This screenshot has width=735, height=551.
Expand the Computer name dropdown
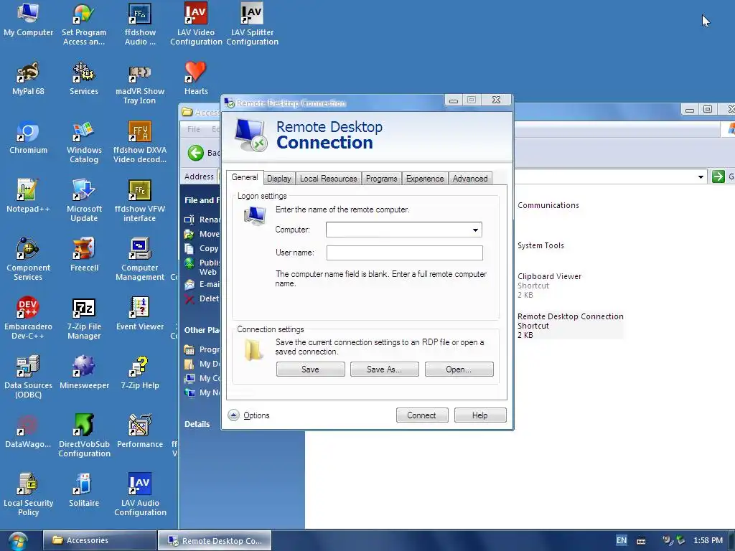pyautogui.click(x=475, y=230)
